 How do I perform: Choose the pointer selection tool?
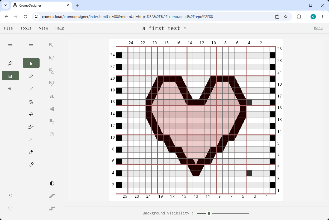click(31, 63)
